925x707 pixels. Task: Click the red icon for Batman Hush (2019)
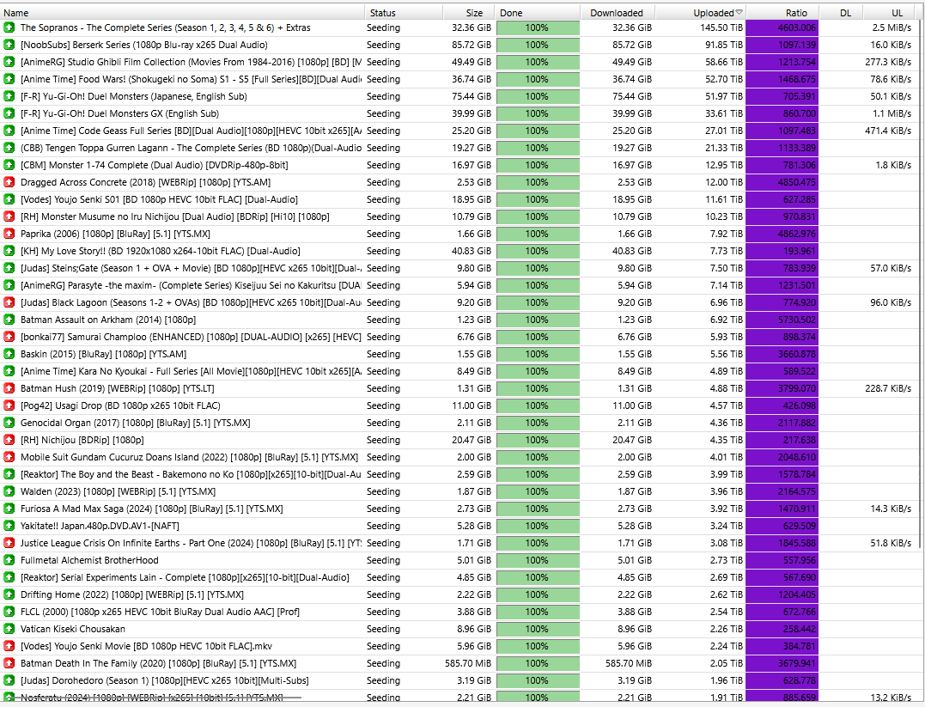click(9, 388)
